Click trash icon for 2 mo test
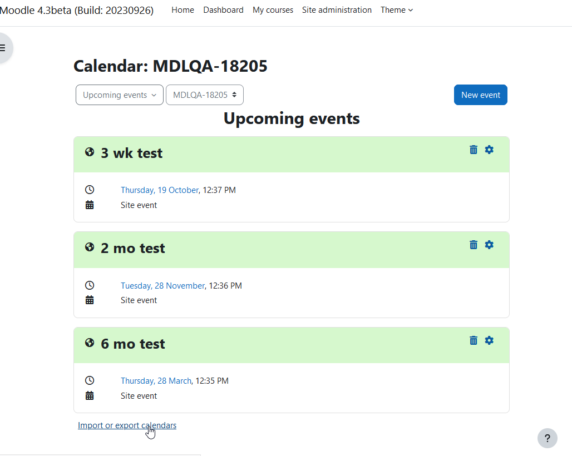The height and width of the screenshot is (456, 572). (473, 245)
